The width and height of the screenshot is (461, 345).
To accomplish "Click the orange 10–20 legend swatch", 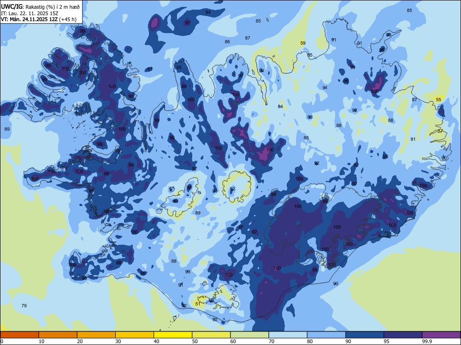I will (58, 335).
